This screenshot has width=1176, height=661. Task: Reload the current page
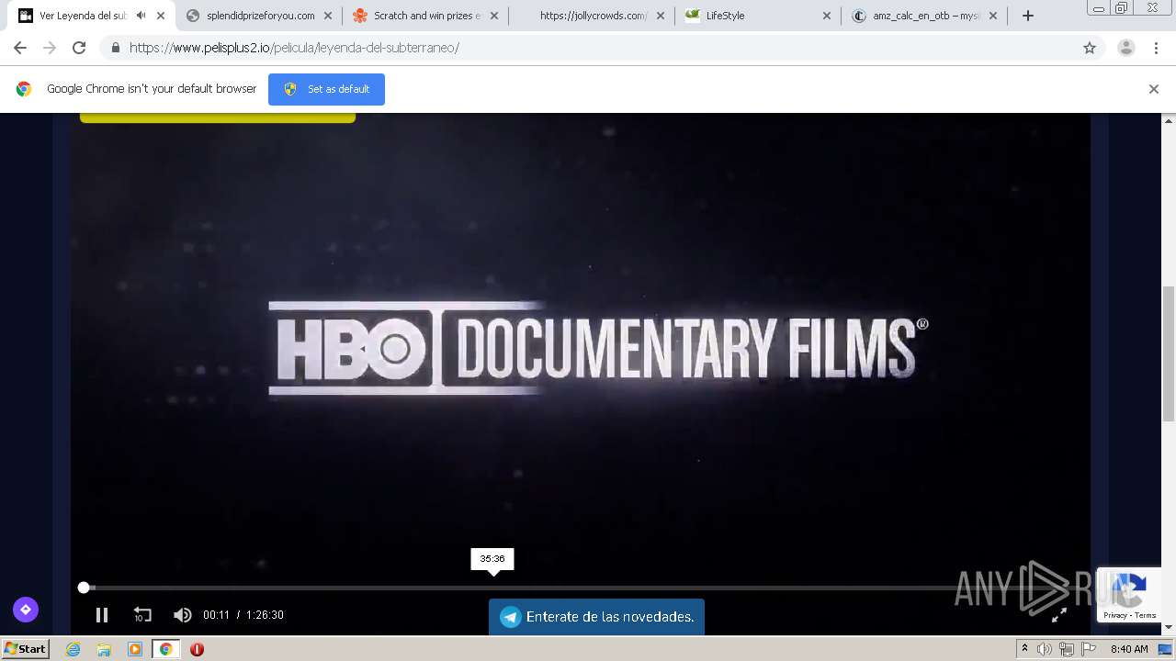pyautogui.click(x=79, y=48)
